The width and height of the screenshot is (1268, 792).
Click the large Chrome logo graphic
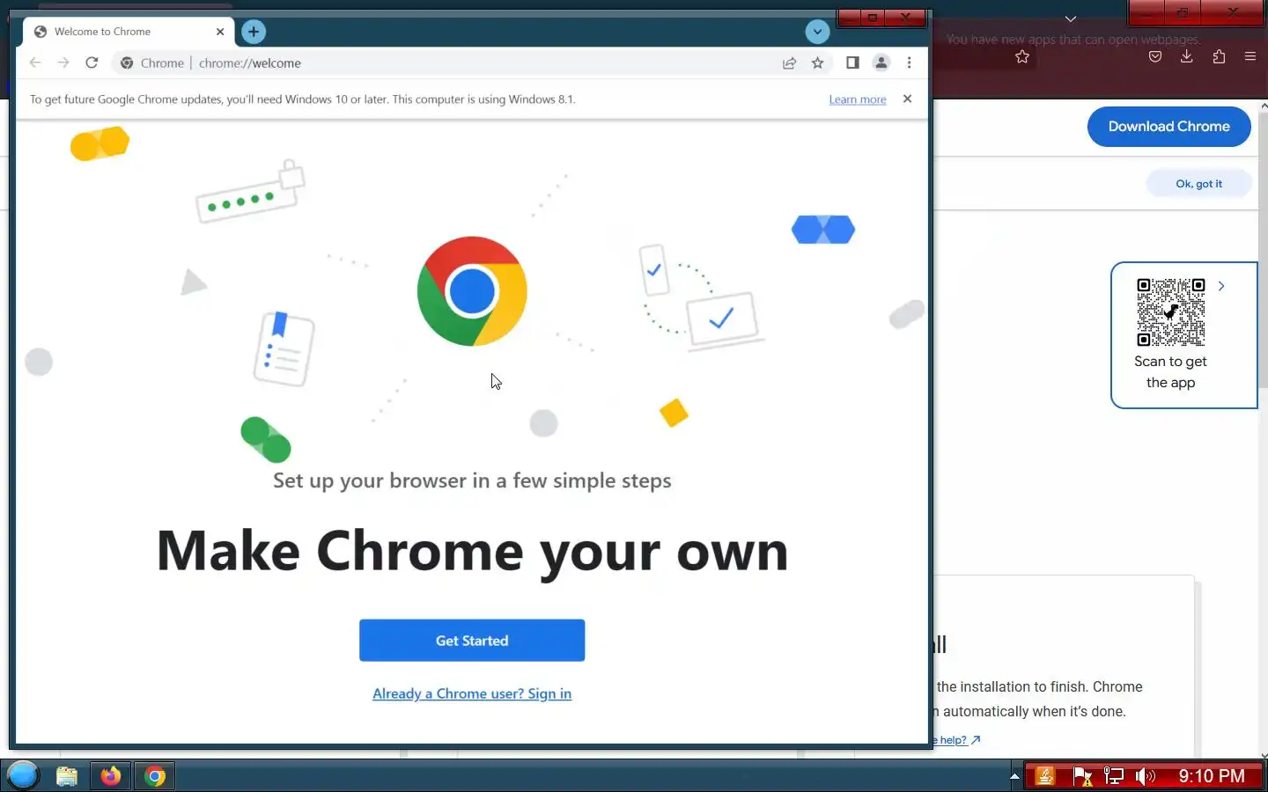[x=472, y=291]
